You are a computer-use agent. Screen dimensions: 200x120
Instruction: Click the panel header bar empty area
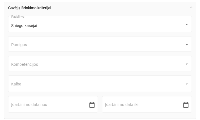pos(120,8)
